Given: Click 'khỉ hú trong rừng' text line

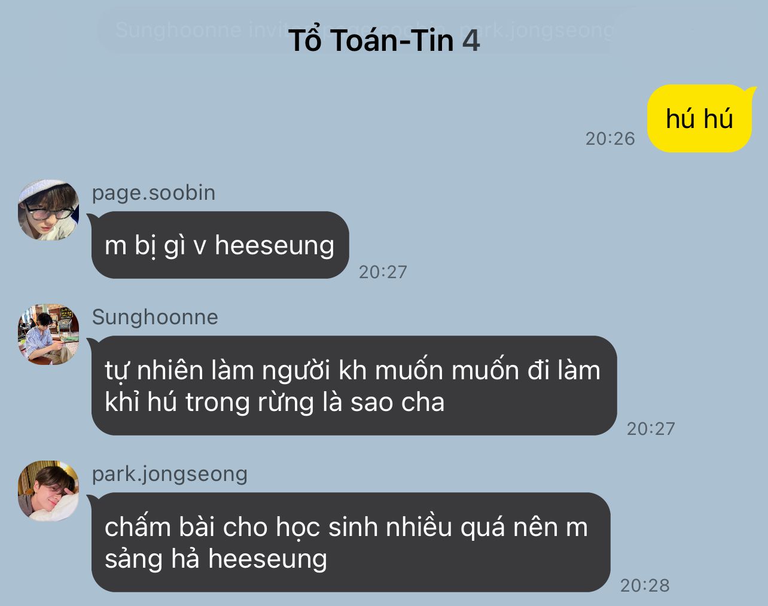Looking at the screenshot, I should coord(209,402).
